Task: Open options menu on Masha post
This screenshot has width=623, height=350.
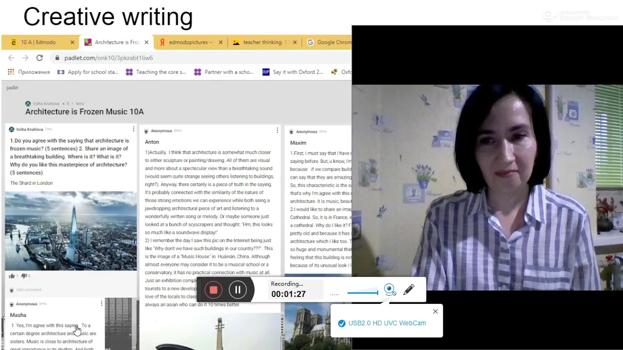Action: tap(101, 303)
